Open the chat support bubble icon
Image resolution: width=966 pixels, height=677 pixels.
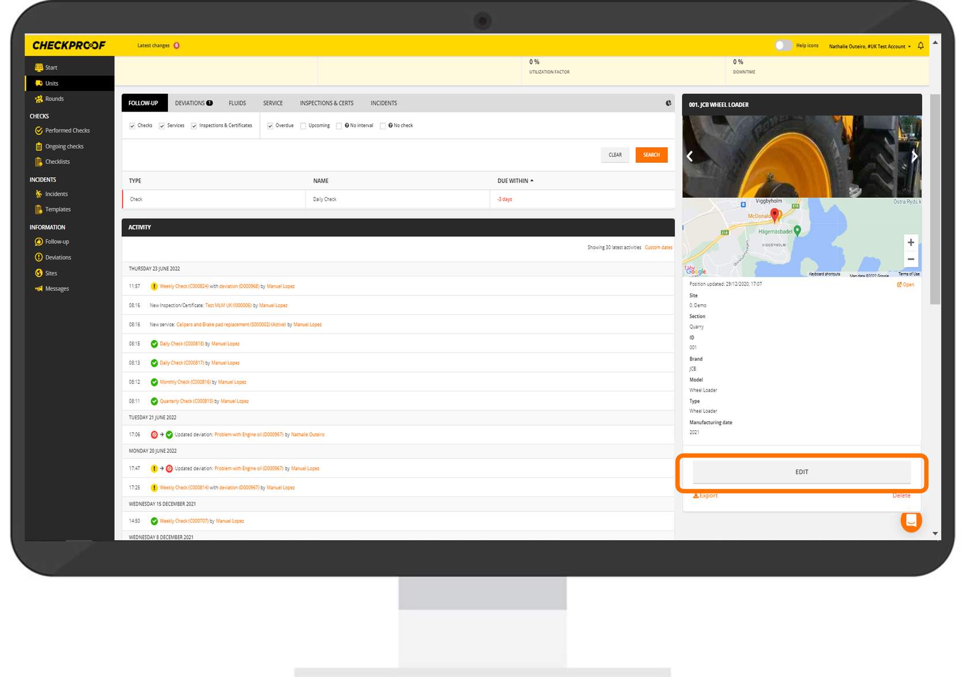point(911,521)
